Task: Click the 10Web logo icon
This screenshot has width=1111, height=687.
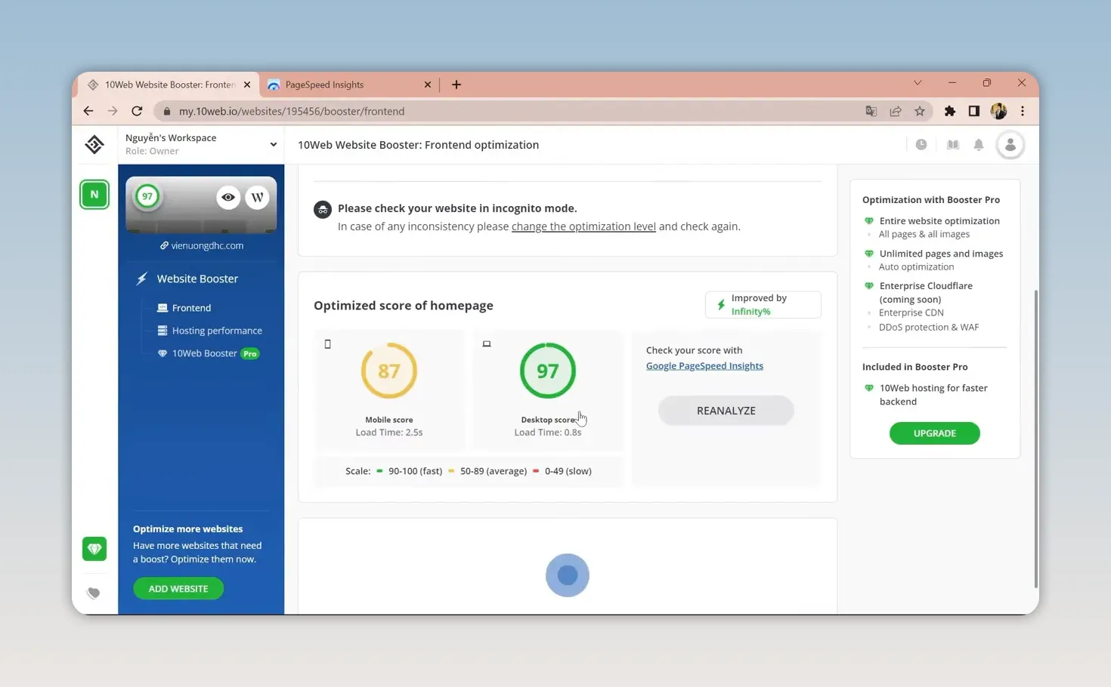Action: (94, 144)
